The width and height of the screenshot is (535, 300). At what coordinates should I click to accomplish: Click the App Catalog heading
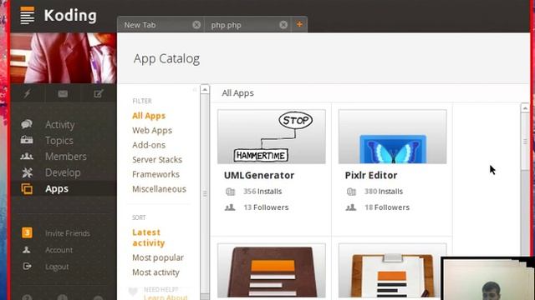click(x=166, y=59)
